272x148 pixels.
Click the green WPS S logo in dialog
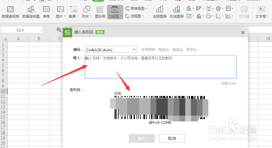67,32
